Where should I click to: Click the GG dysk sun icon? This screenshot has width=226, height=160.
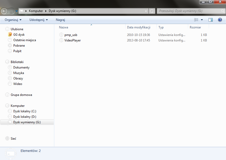(x=10, y=34)
